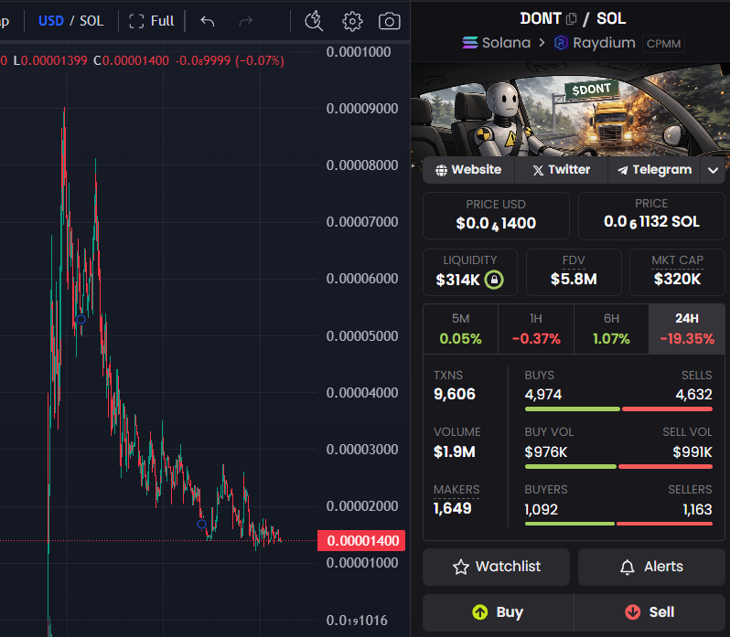Click the redo arrow icon

(x=246, y=21)
